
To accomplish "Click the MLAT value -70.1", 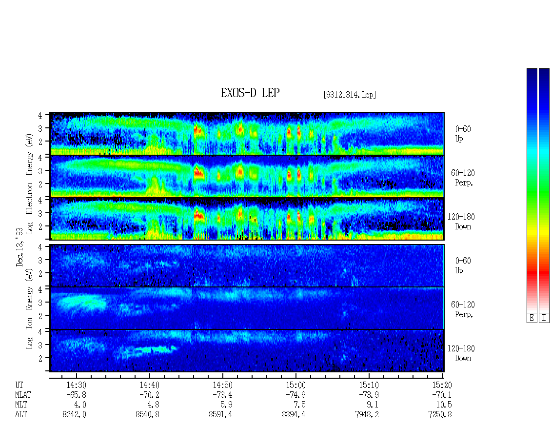I will (x=442, y=395).
